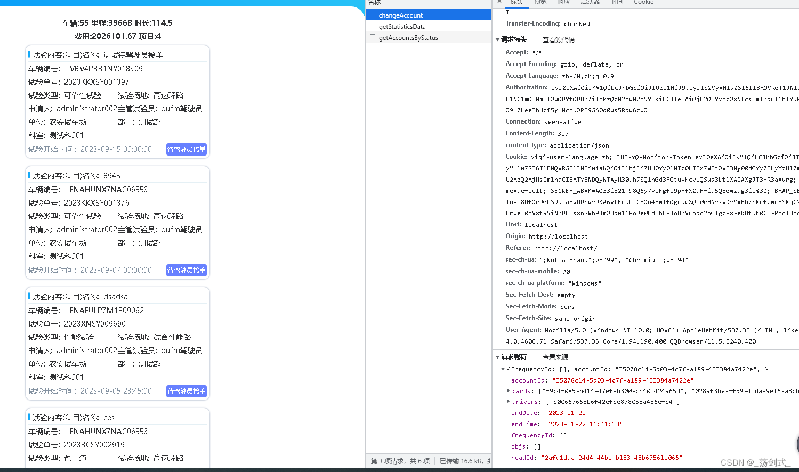Select vehicle number LFNAFULP7M1E09062
Image resolution: width=799 pixels, height=472 pixels.
click(105, 311)
